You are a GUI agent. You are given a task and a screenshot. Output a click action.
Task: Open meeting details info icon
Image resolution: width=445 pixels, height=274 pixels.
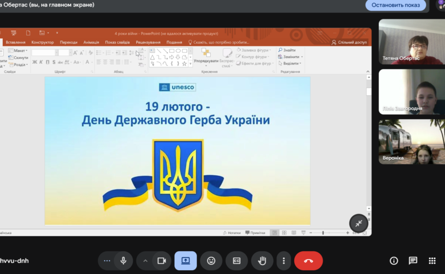pyautogui.click(x=394, y=261)
